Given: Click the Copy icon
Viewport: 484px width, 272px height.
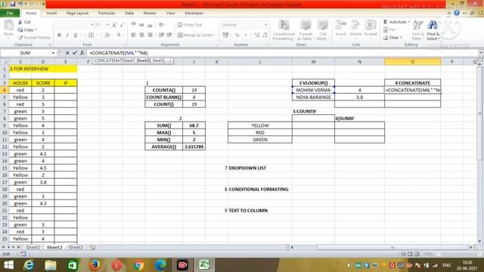Looking at the screenshot, I should pos(20,29).
